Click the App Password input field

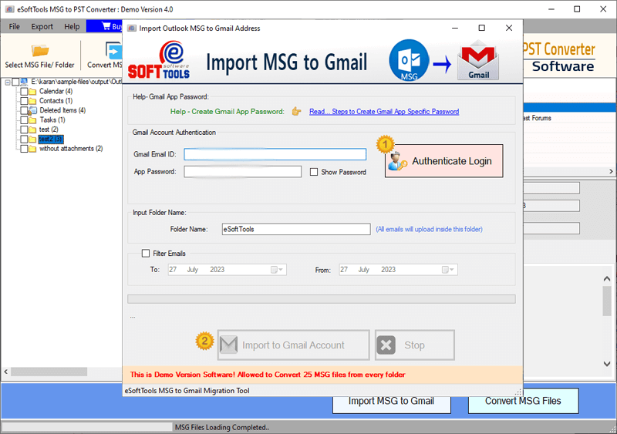tap(242, 172)
